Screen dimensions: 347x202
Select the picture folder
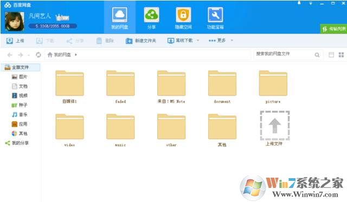[273, 87]
